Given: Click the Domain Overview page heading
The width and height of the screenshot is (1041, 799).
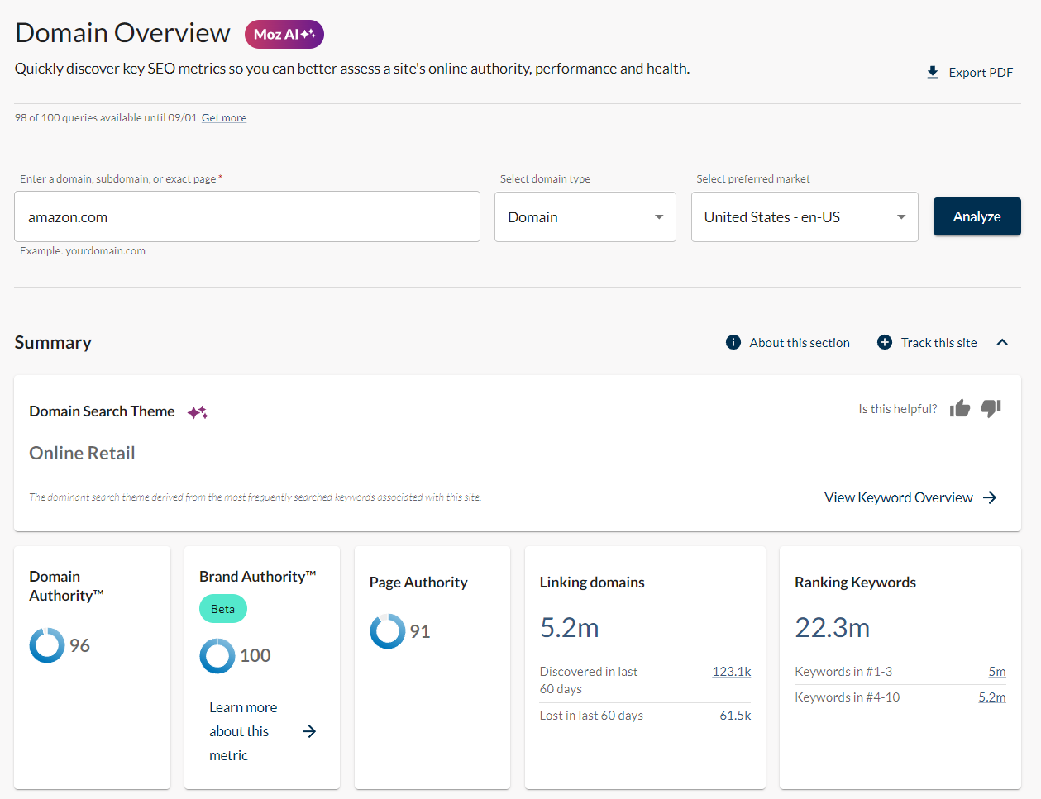Looking at the screenshot, I should (122, 33).
